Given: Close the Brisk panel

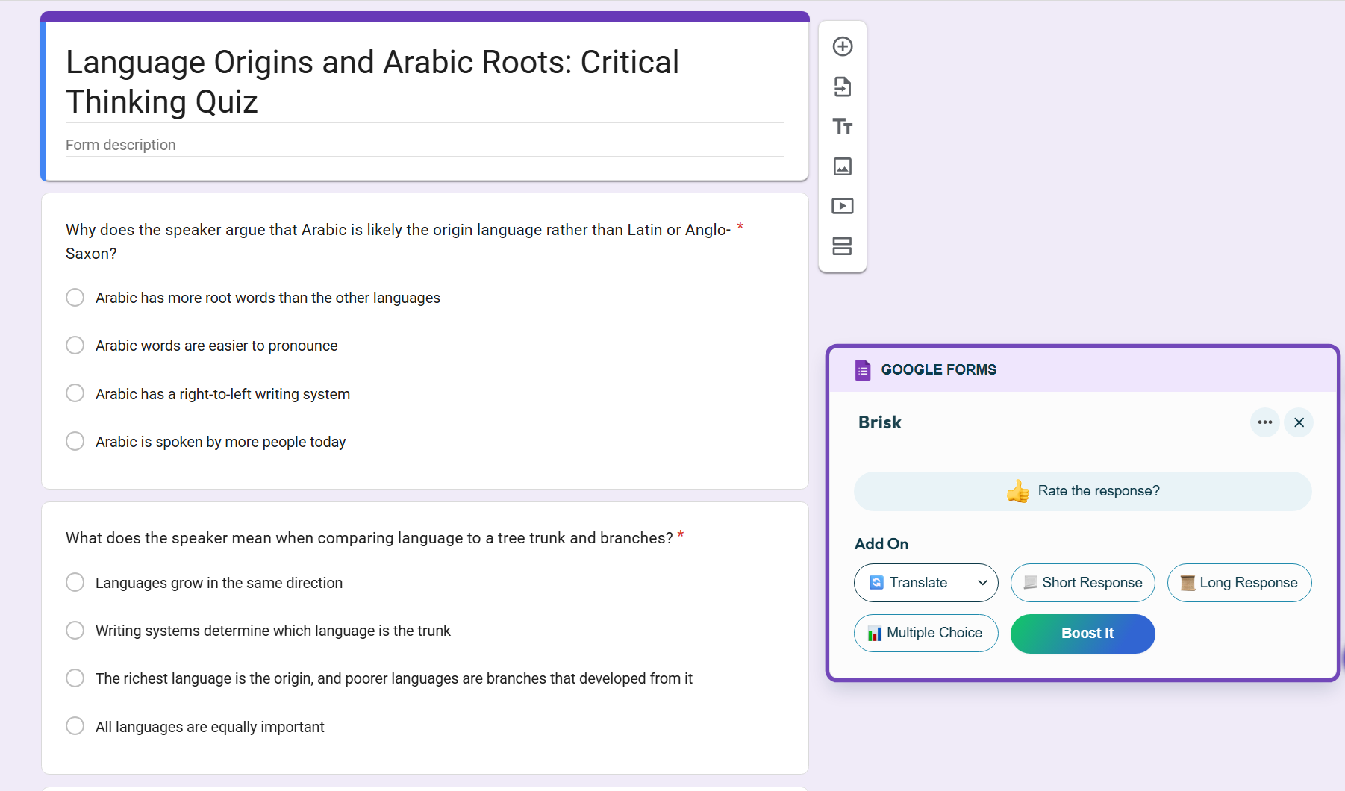Looking at the screenshot, I should pyautogui.click(x=1299, y=422).
